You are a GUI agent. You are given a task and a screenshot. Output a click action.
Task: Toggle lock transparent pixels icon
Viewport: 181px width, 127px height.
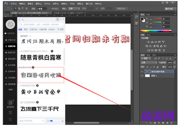pyautogui.click(x=147, y=67)
